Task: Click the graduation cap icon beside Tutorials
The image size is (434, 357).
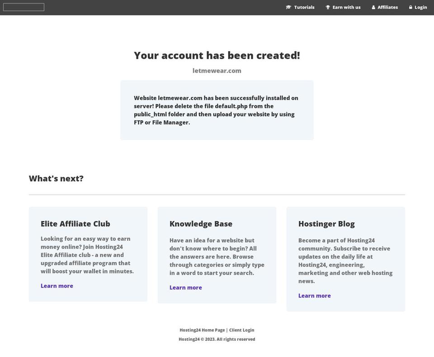Action: click(288, 7)
